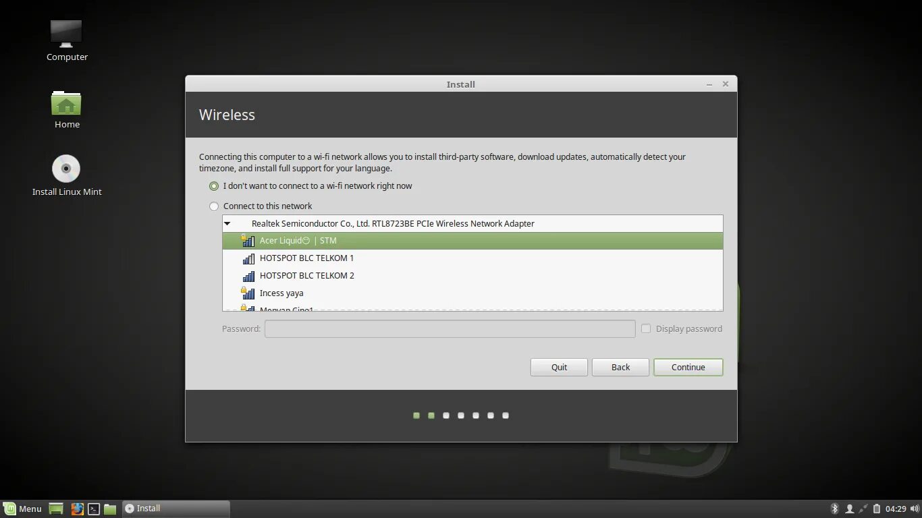Viewport: 922px width, 518px height.
Task: Click the battery tray icon
Action: coord(877,509)
